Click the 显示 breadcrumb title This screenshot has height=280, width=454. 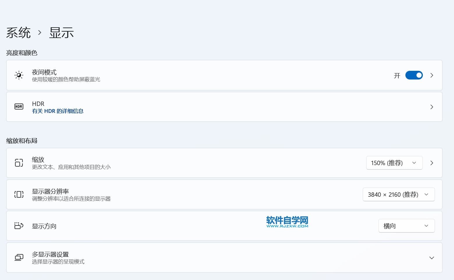click(61, 32)
